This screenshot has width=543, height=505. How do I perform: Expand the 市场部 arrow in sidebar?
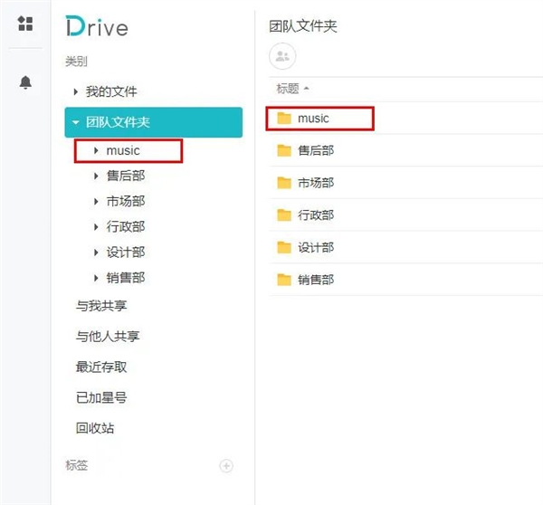tap(96, 201)
